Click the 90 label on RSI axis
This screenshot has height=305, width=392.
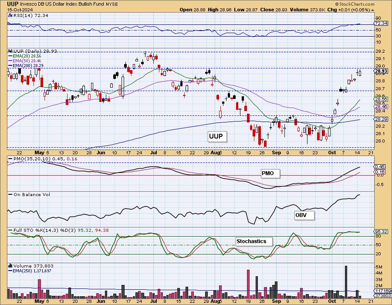378,18
